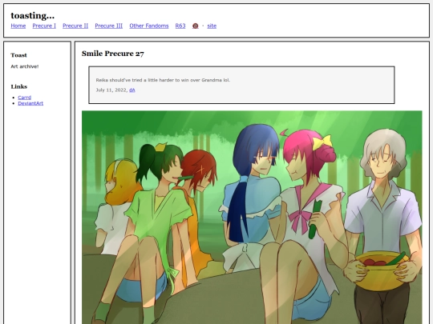Screen dimensions: 433x324
Task: Open the DeviantArt sidebar link
Action: [30, 103]
